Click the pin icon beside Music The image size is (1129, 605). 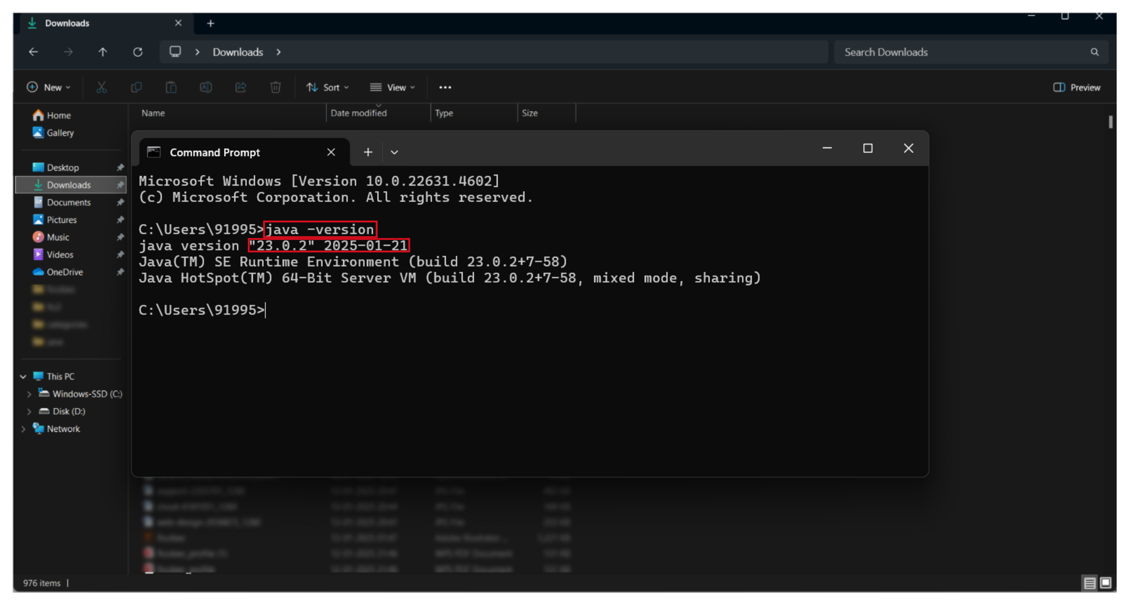[120, 237]
